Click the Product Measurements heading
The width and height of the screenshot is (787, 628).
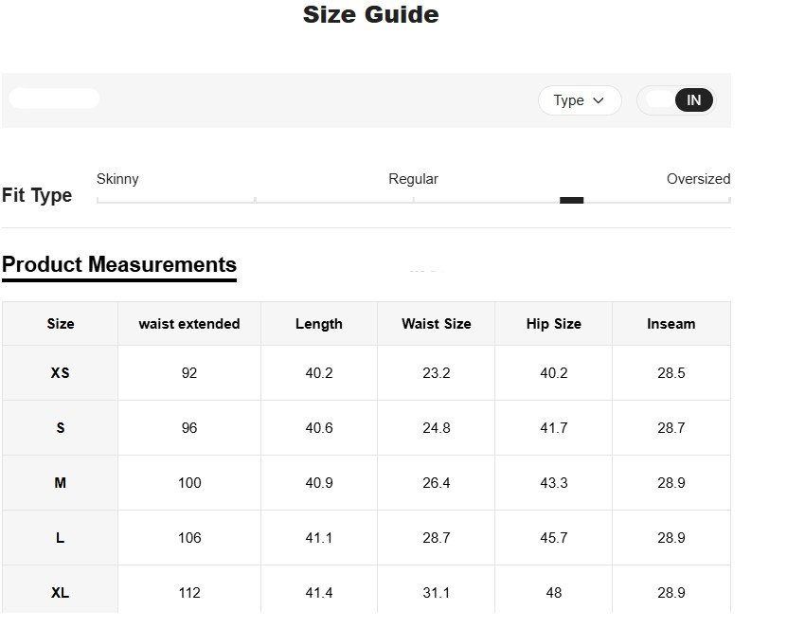click(119, 264)
